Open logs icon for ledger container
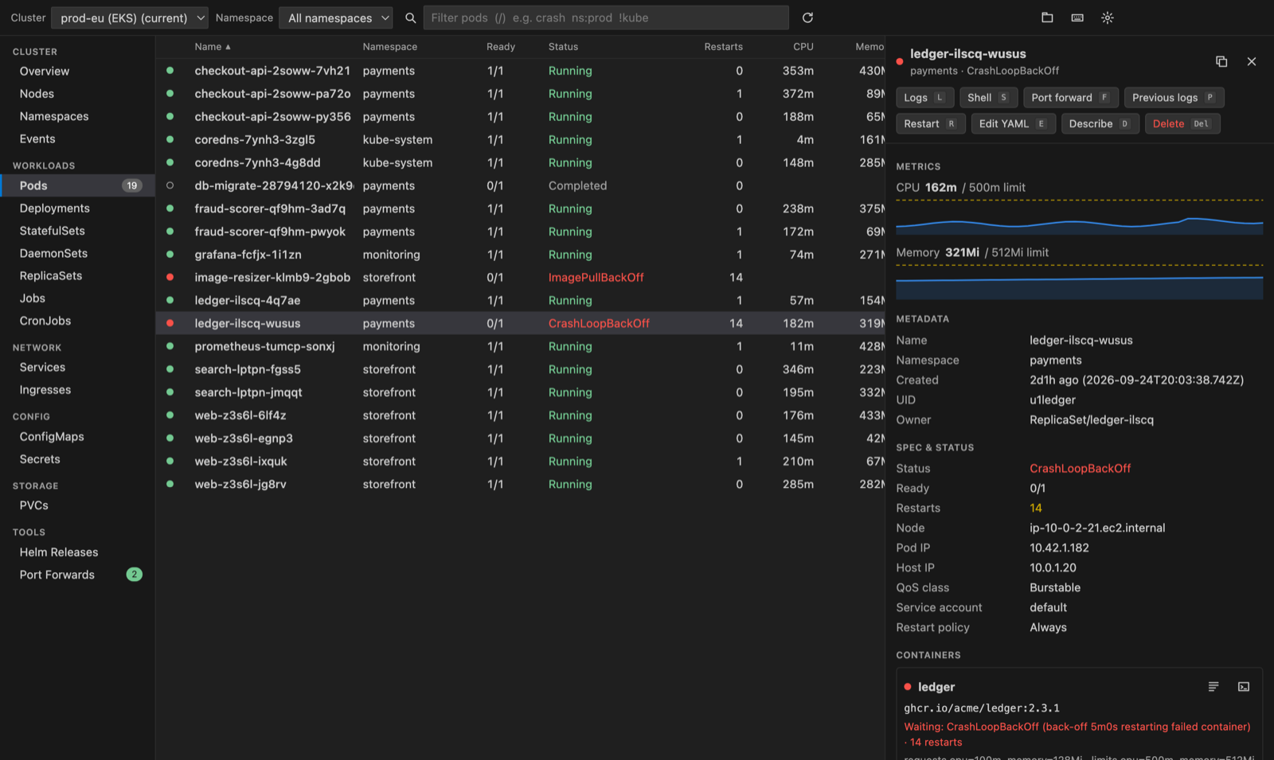The height and width of the screenshot is (760, 1274). (1213, 687)
